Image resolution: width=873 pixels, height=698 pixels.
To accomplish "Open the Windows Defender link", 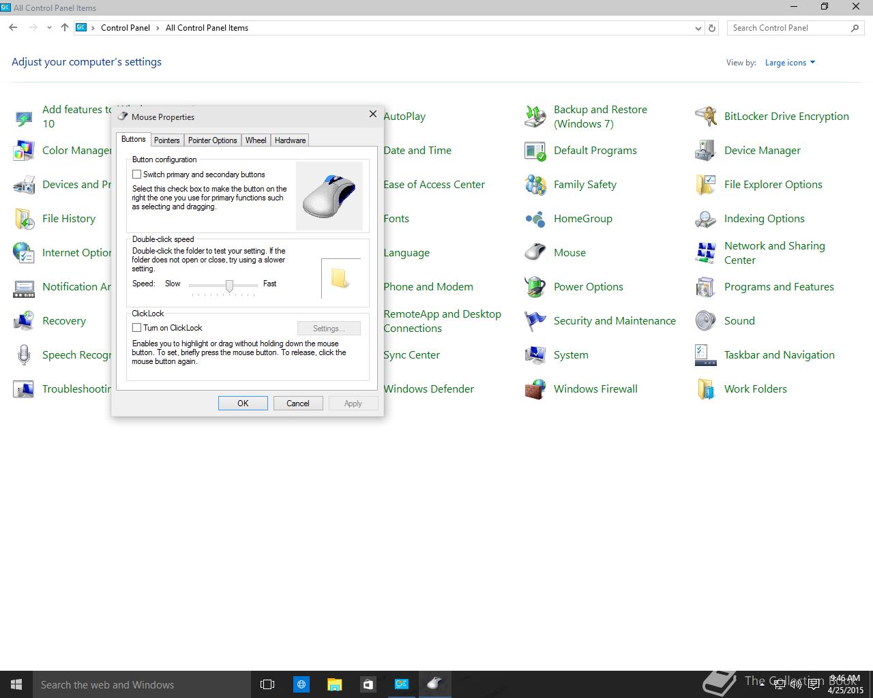I will (x=428, y=389).
